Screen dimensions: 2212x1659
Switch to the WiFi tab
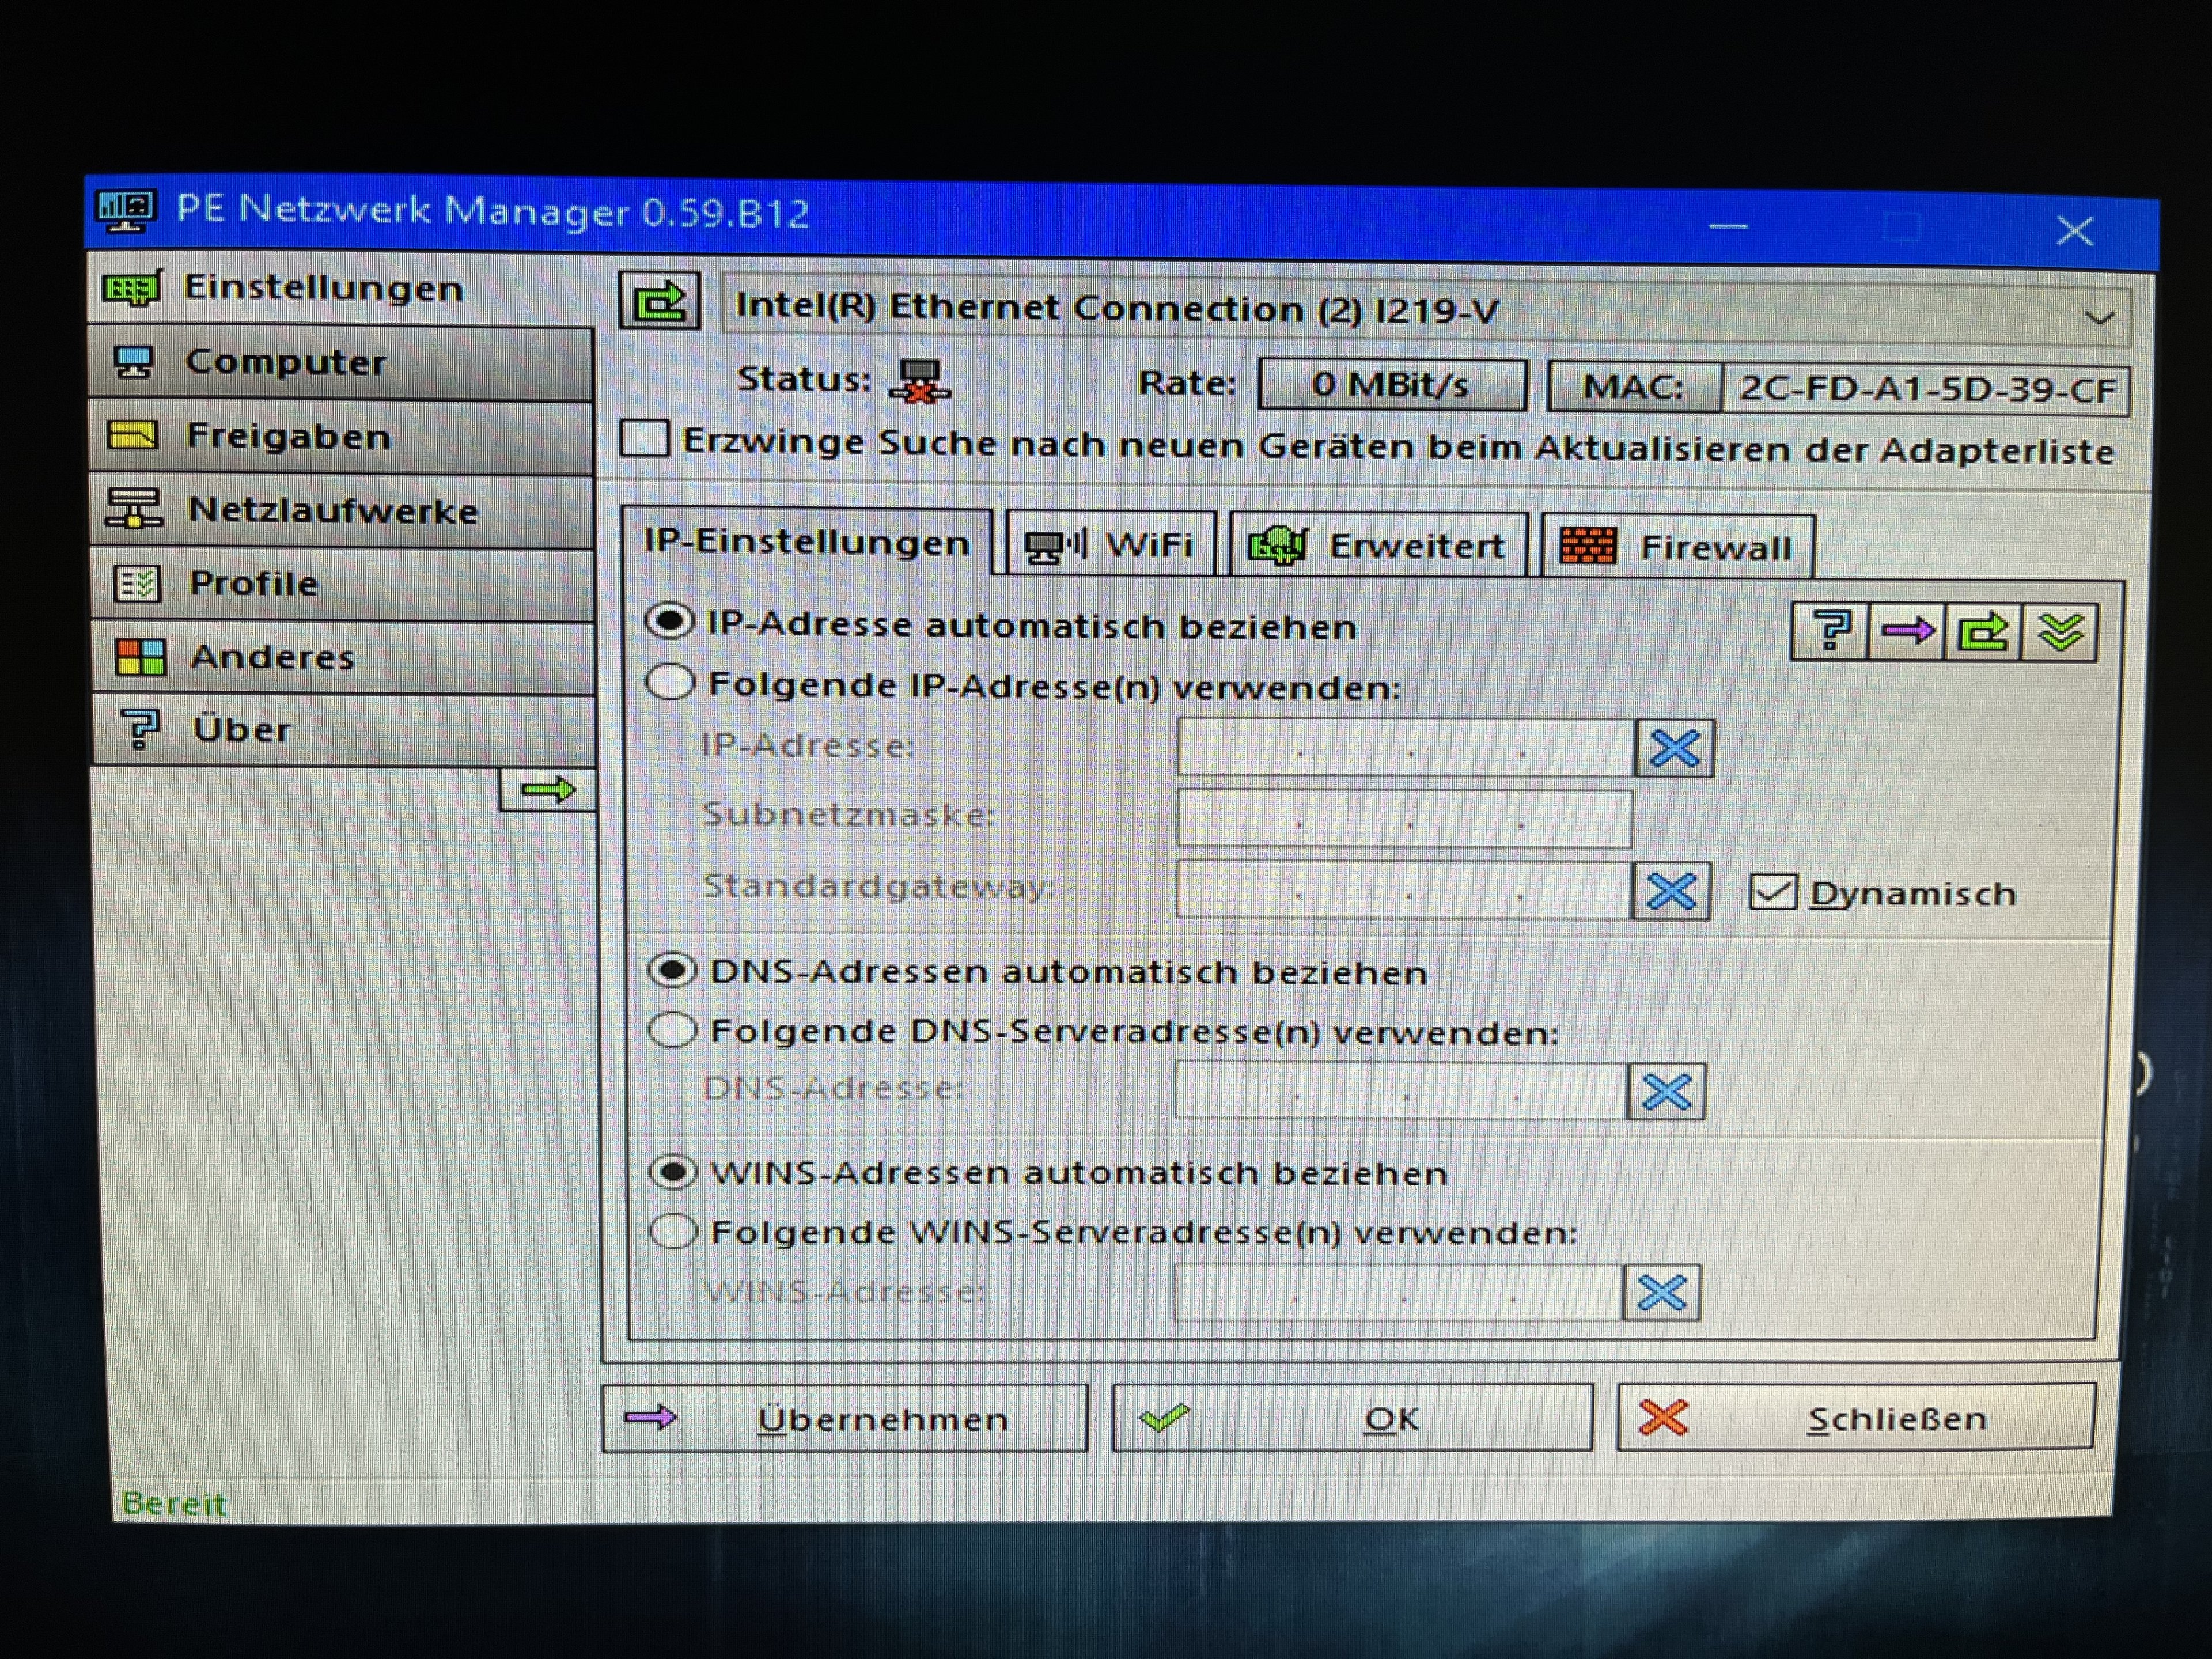click(1111, 545)
